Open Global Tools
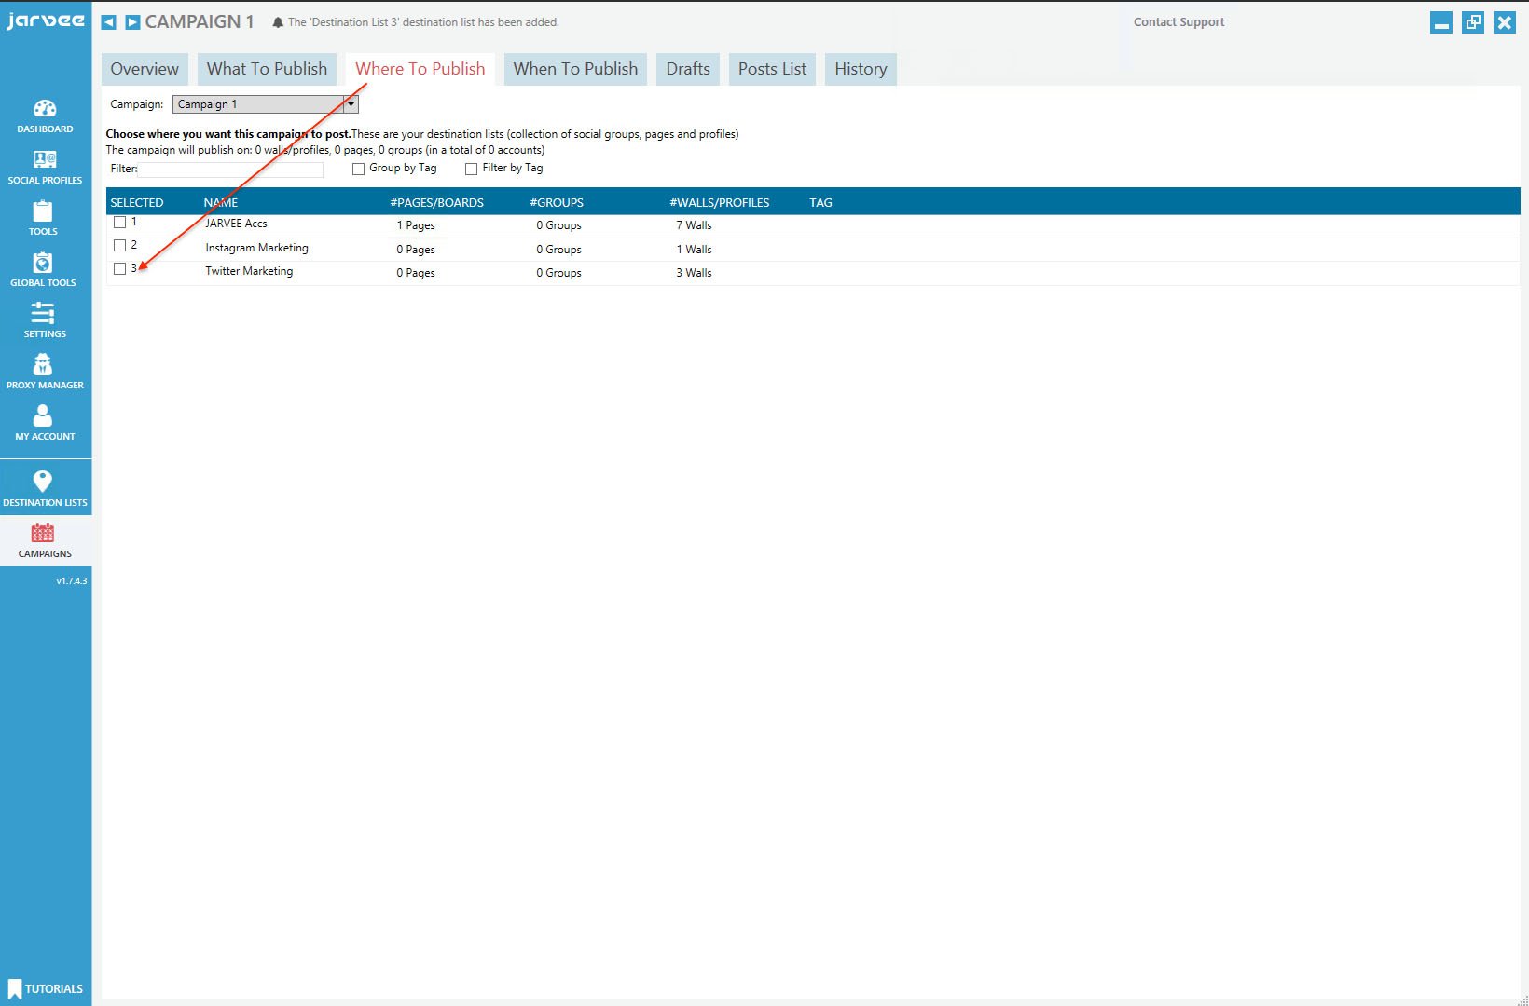 click(x=43, y=269)
